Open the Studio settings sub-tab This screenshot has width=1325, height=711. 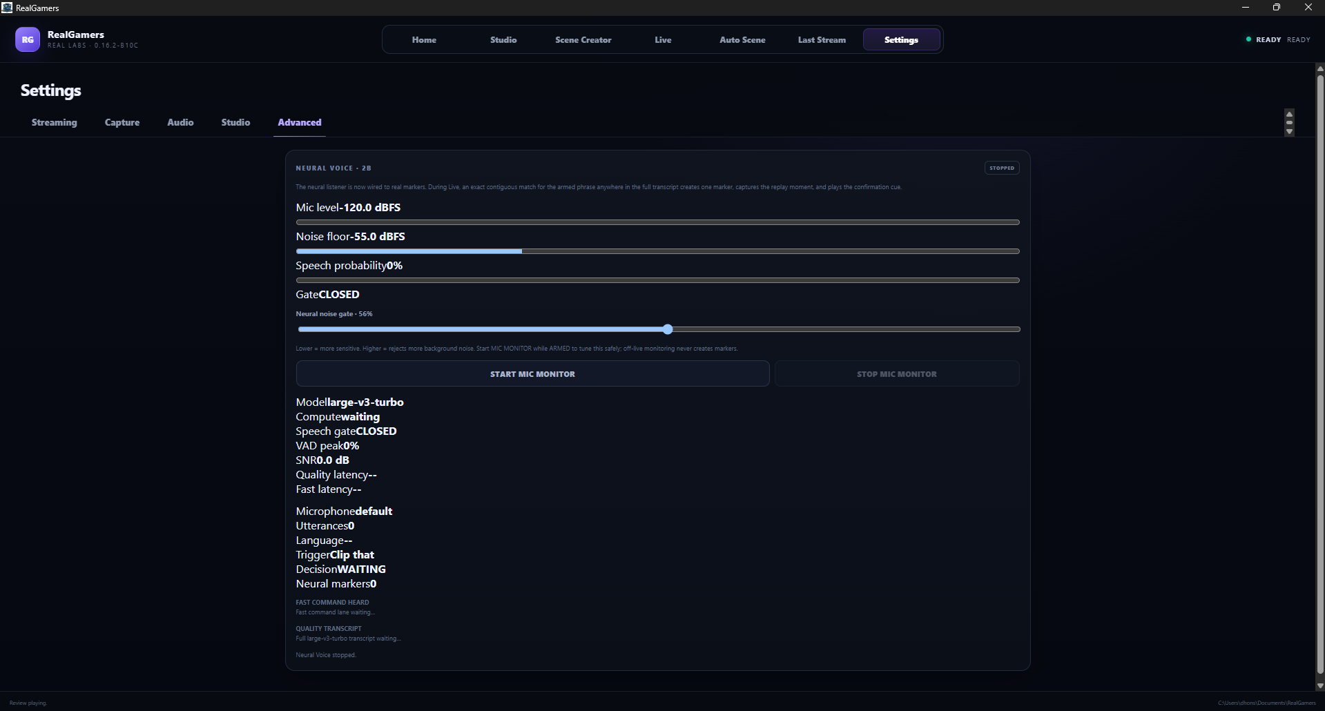point(235,122)
